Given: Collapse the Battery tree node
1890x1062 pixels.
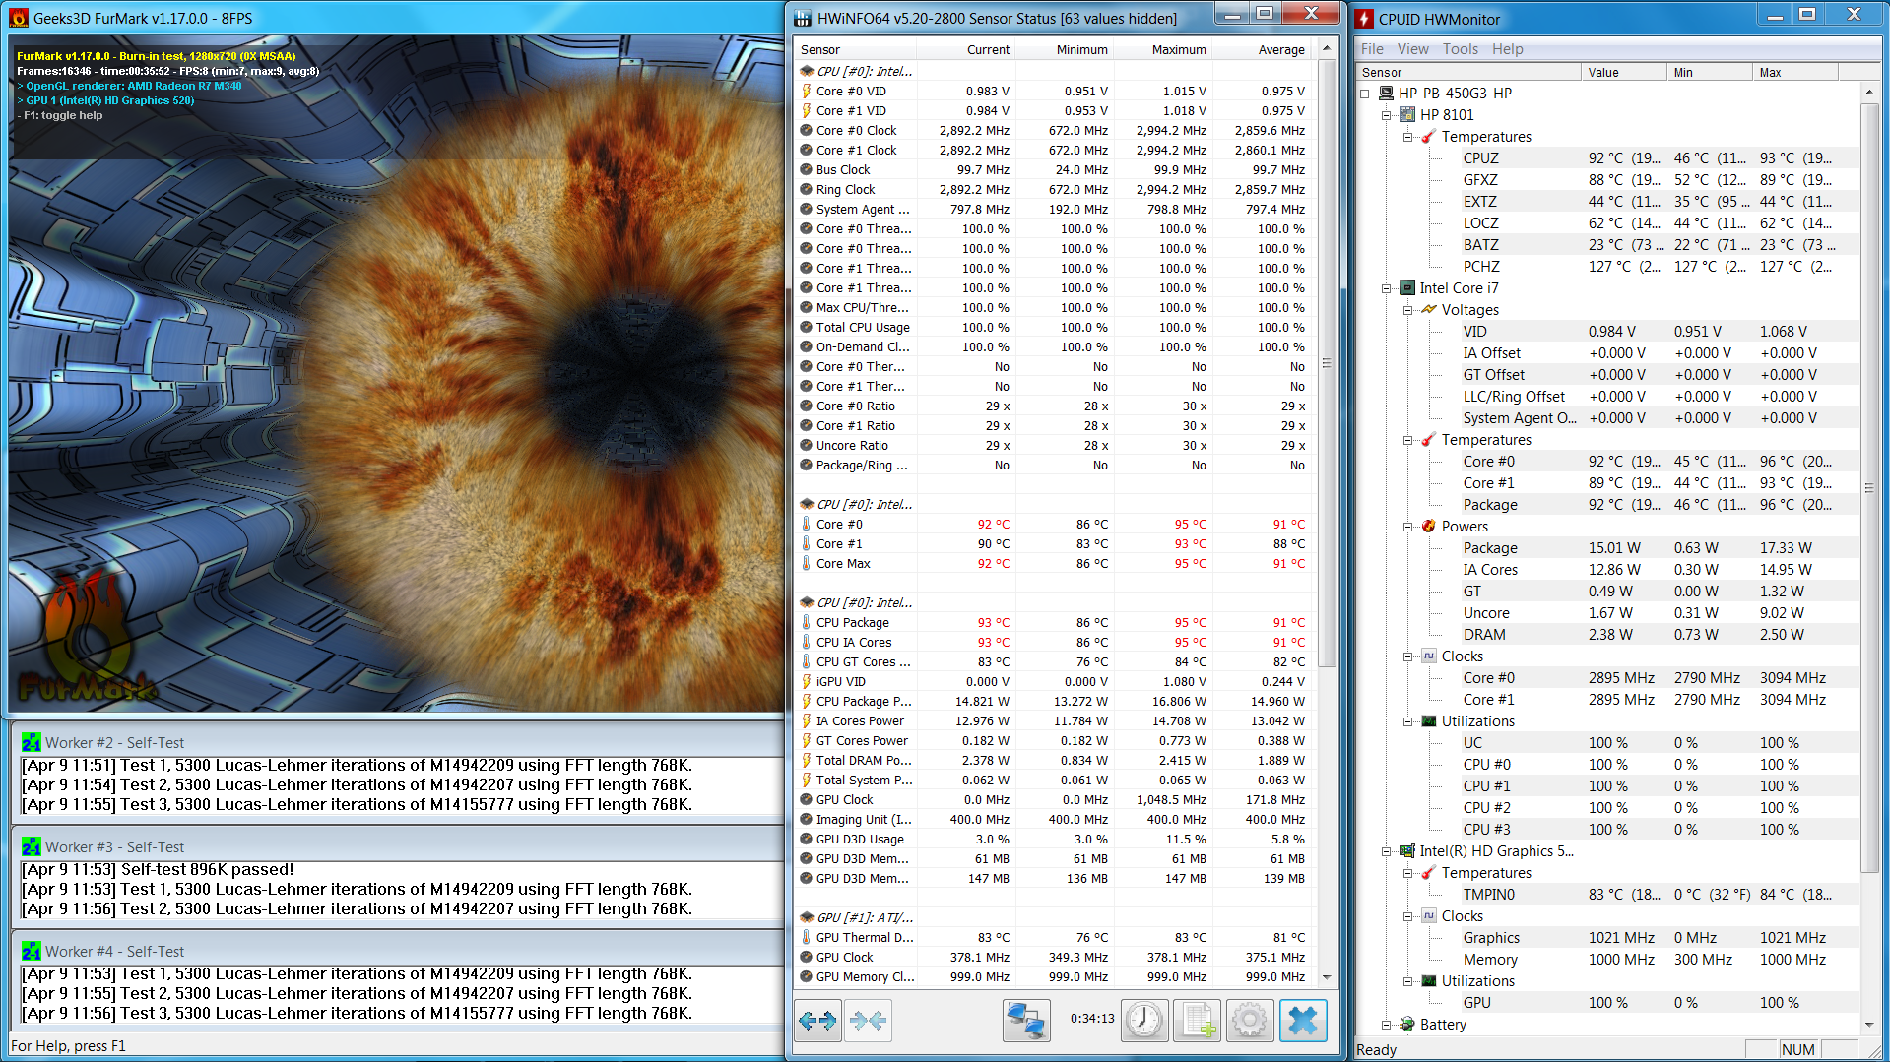Looking at the screenshot, I should (1387, 1025).
